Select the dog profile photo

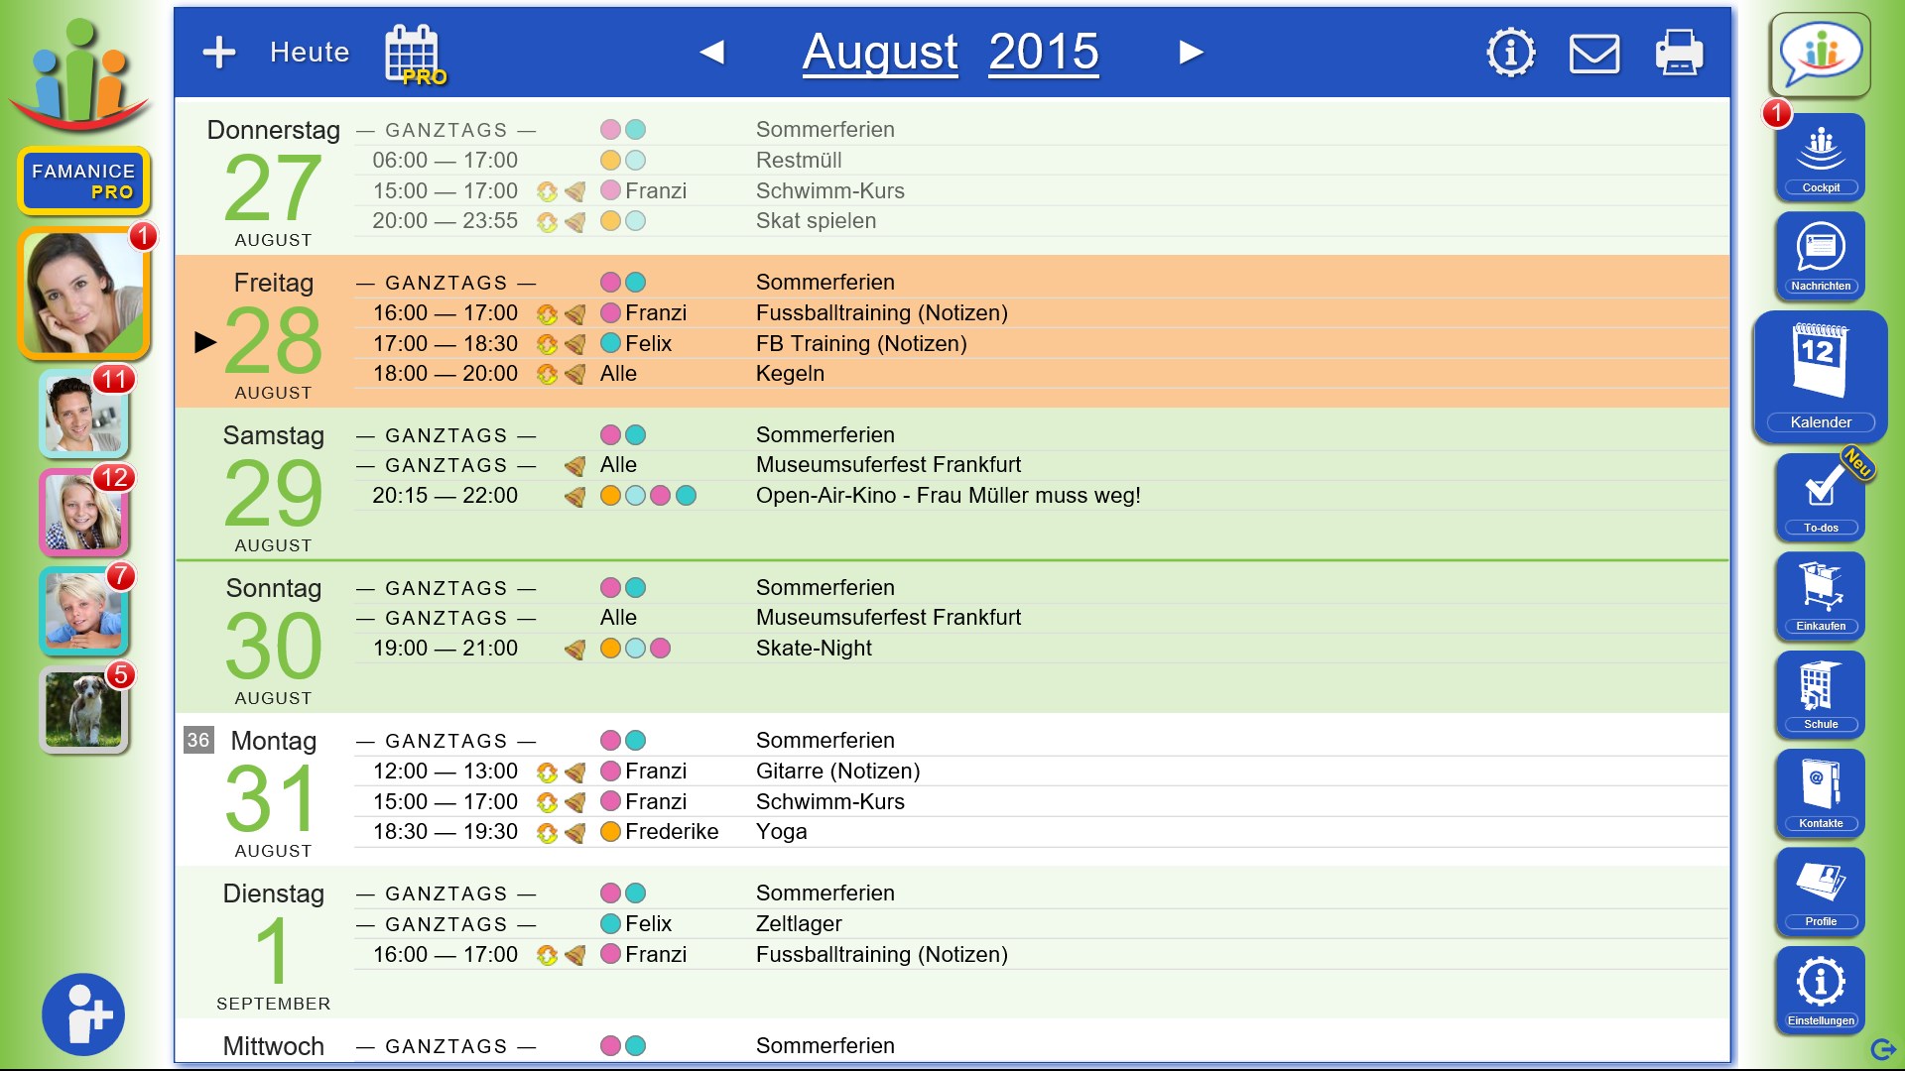pyautogui.click(x=83, y=709)
